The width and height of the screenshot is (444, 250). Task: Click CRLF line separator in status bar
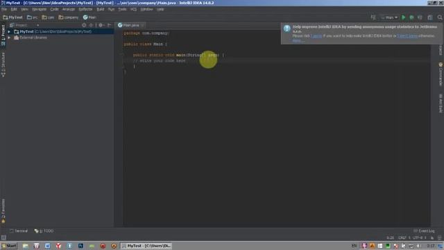[403, 237]
